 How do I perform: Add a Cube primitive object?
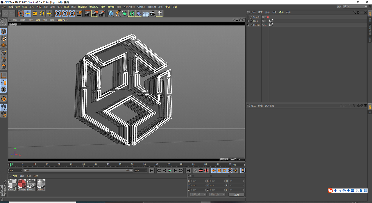(111, 13)
